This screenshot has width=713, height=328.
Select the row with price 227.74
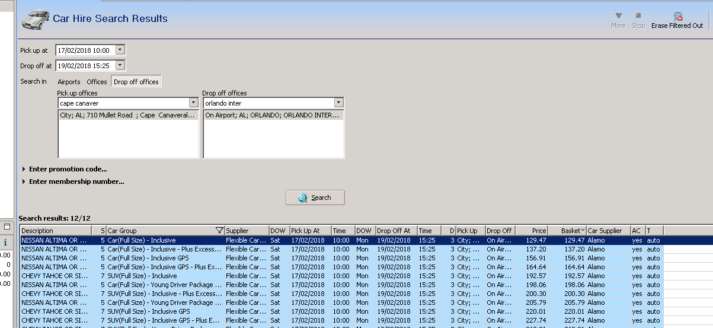coord(341,320)
